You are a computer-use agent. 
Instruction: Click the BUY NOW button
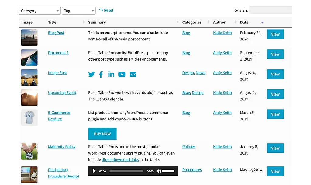point(102,134)
